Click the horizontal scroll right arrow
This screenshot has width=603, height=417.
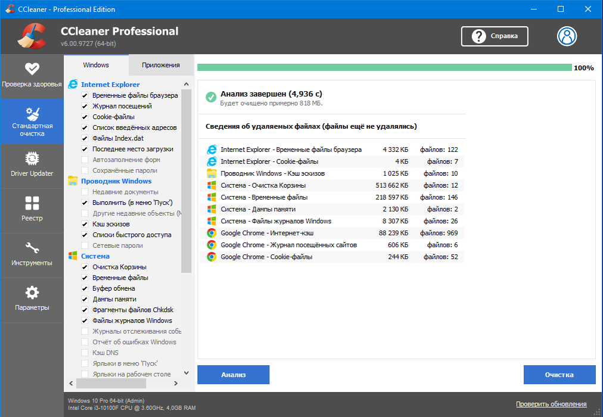click(176, 383)
